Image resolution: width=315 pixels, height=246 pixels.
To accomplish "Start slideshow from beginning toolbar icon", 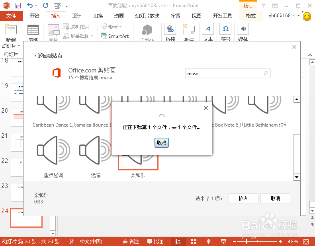I will (57, 6).
